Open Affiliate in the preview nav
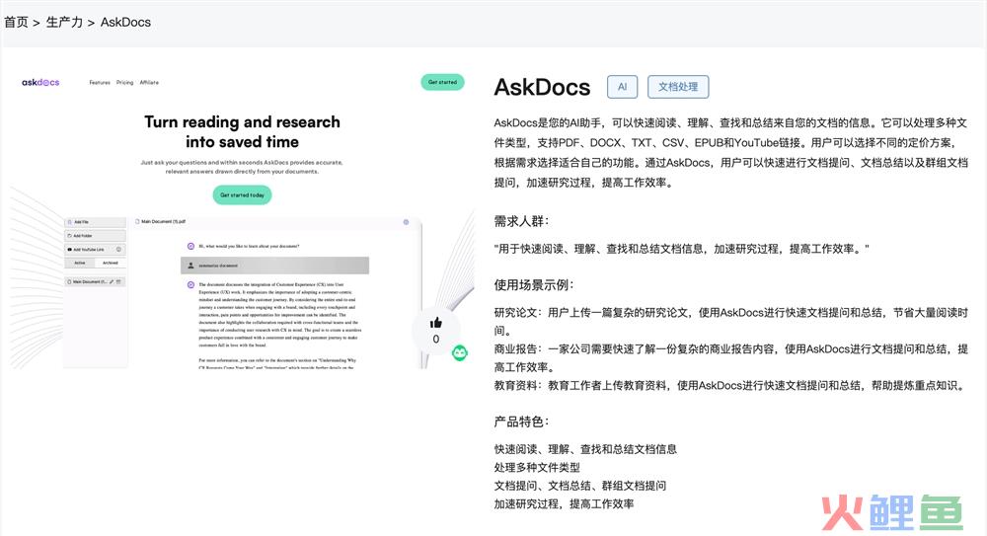 click(x=149, y=83)
